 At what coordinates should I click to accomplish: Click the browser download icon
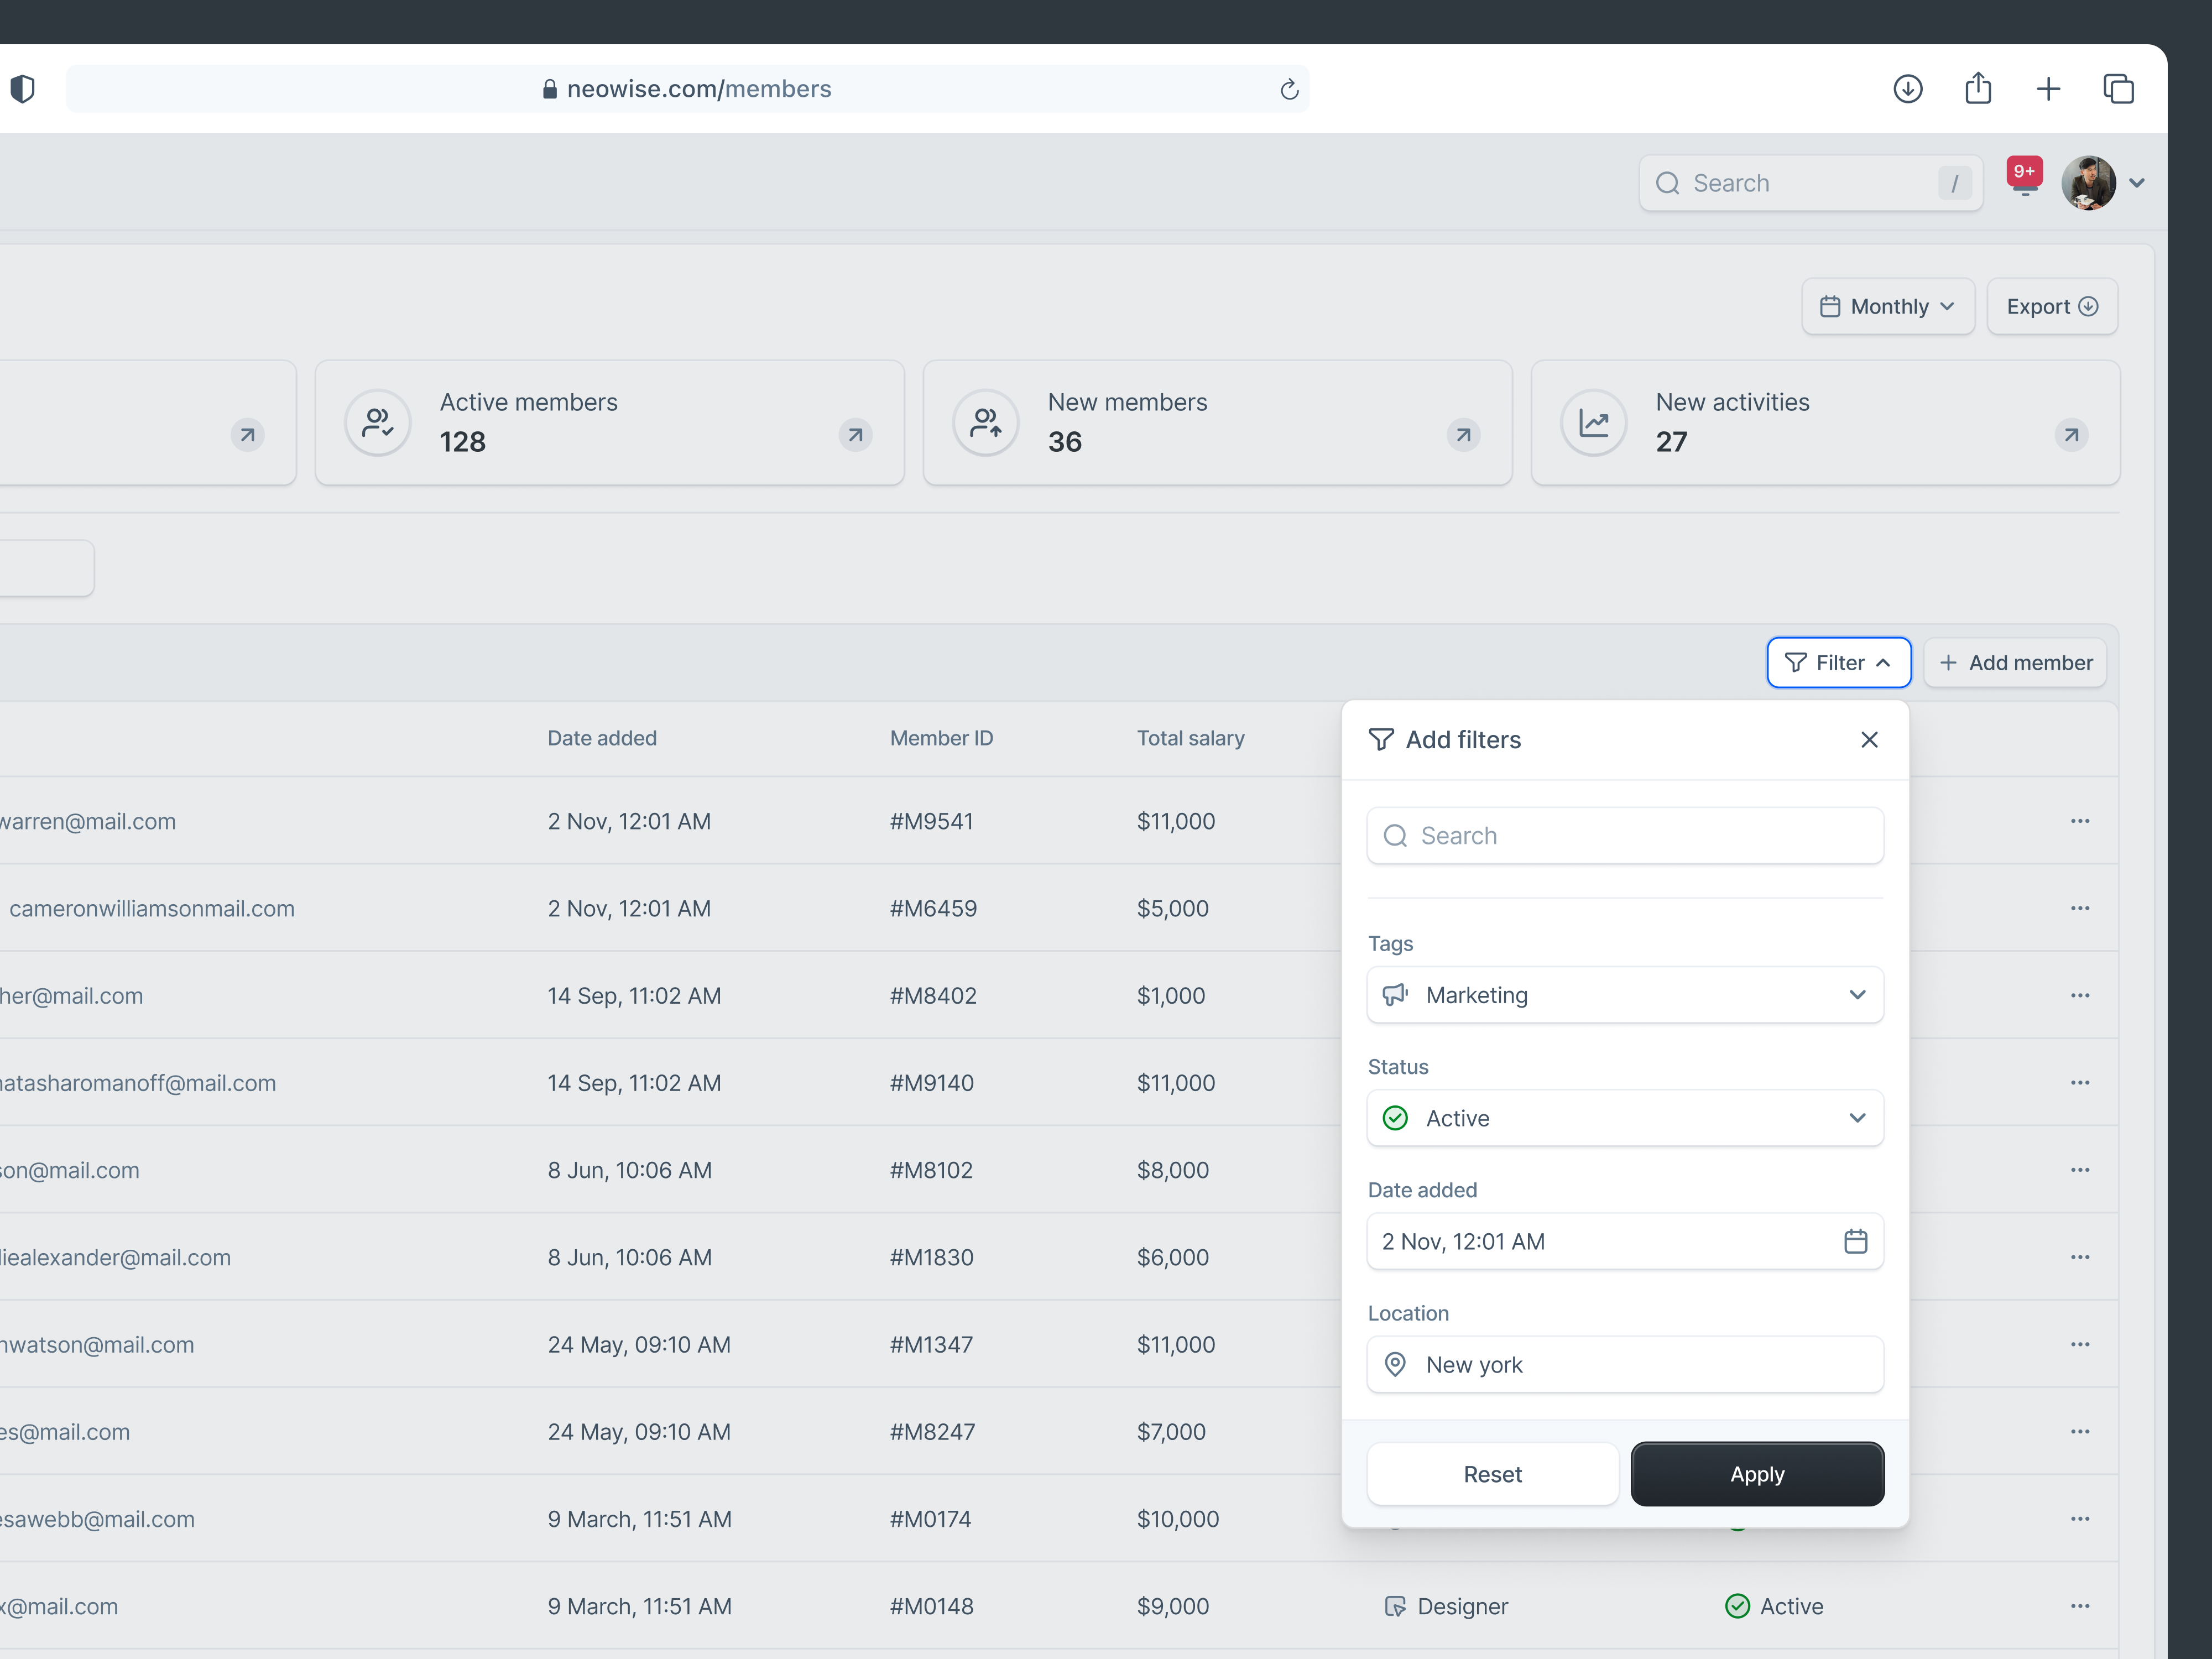point(1908,88)
